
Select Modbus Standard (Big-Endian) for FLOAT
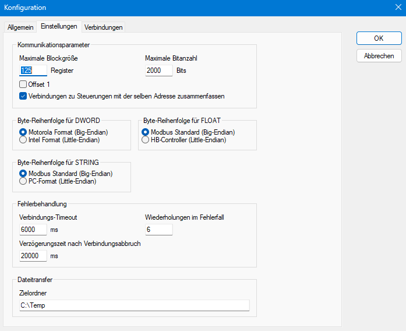click(146, 132)
